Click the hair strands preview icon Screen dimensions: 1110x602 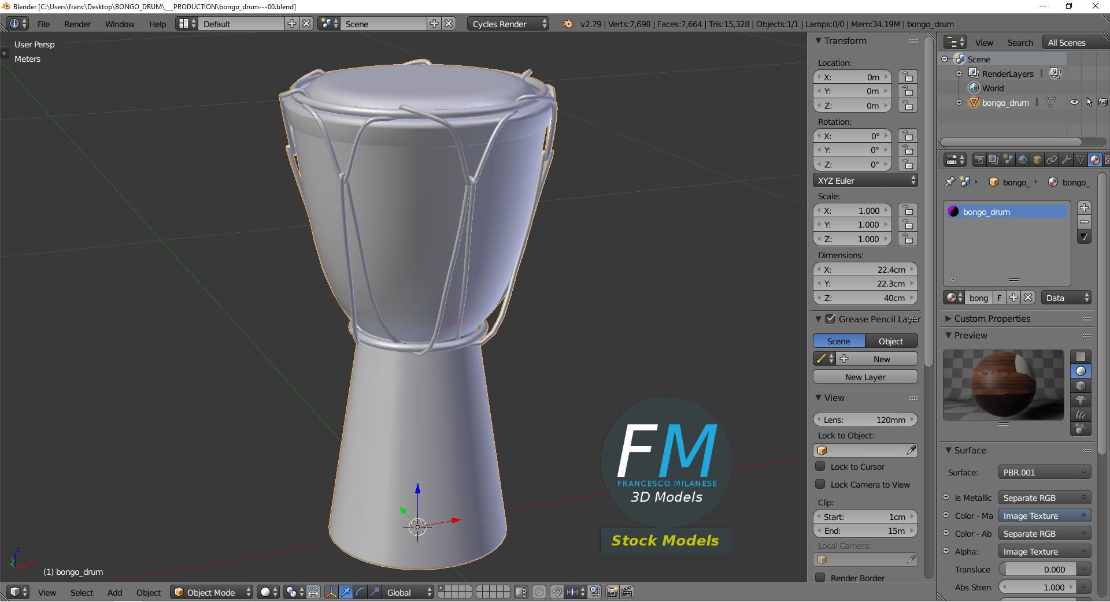coord(1081,414)
